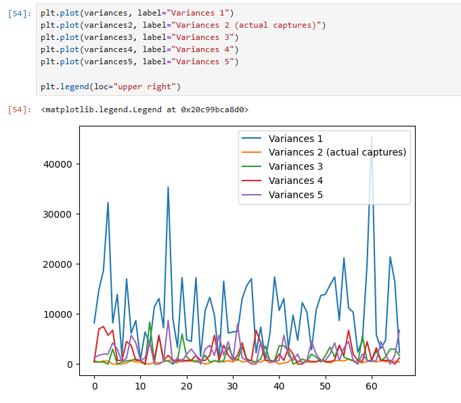Click code line with "Variances 2 (actual captures)"

tap(183, 25)
